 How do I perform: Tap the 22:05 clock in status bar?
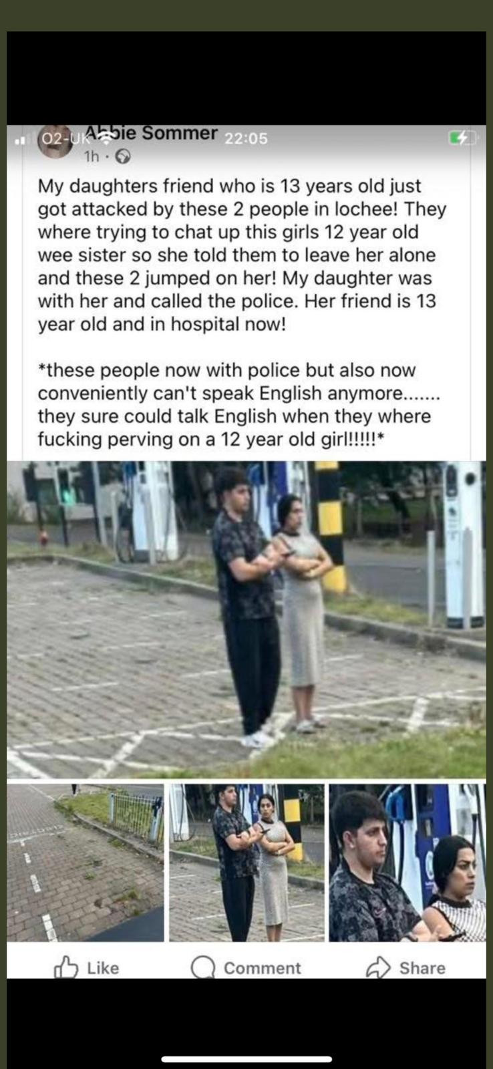246,138
